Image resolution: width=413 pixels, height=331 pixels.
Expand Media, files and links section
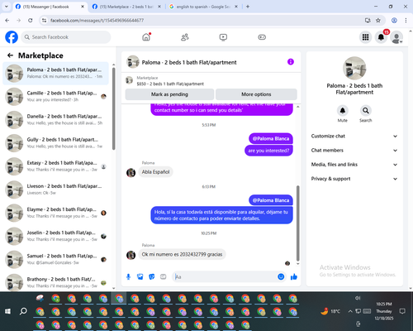click(354, 165)
